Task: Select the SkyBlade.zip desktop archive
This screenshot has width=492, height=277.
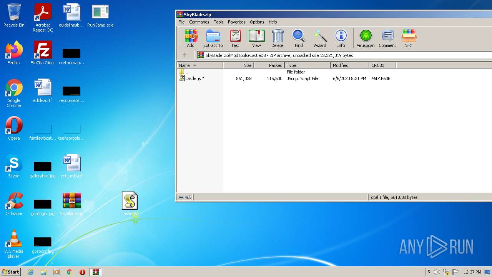Action: coord(71,204)
